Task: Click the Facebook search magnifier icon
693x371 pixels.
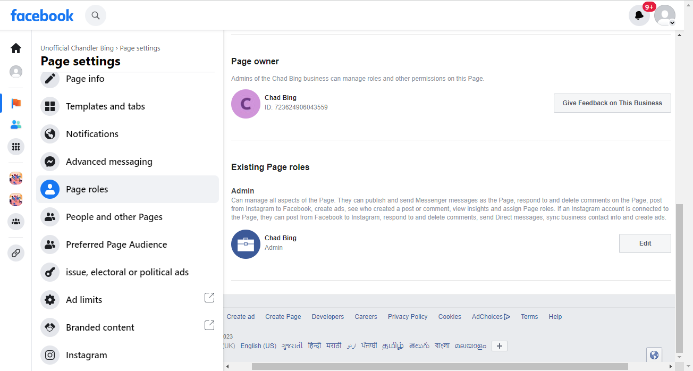Action: point(96,15)
